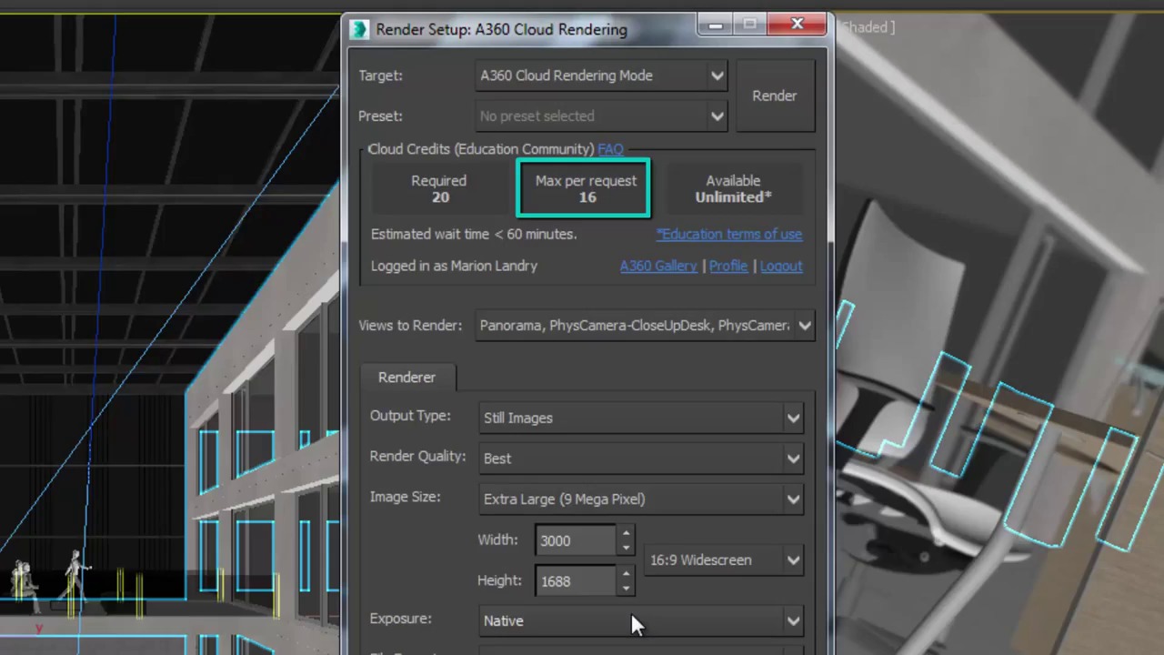Open the Render Quality dropdown
The width and height of the screenshot is (1164, 655).
641,458
